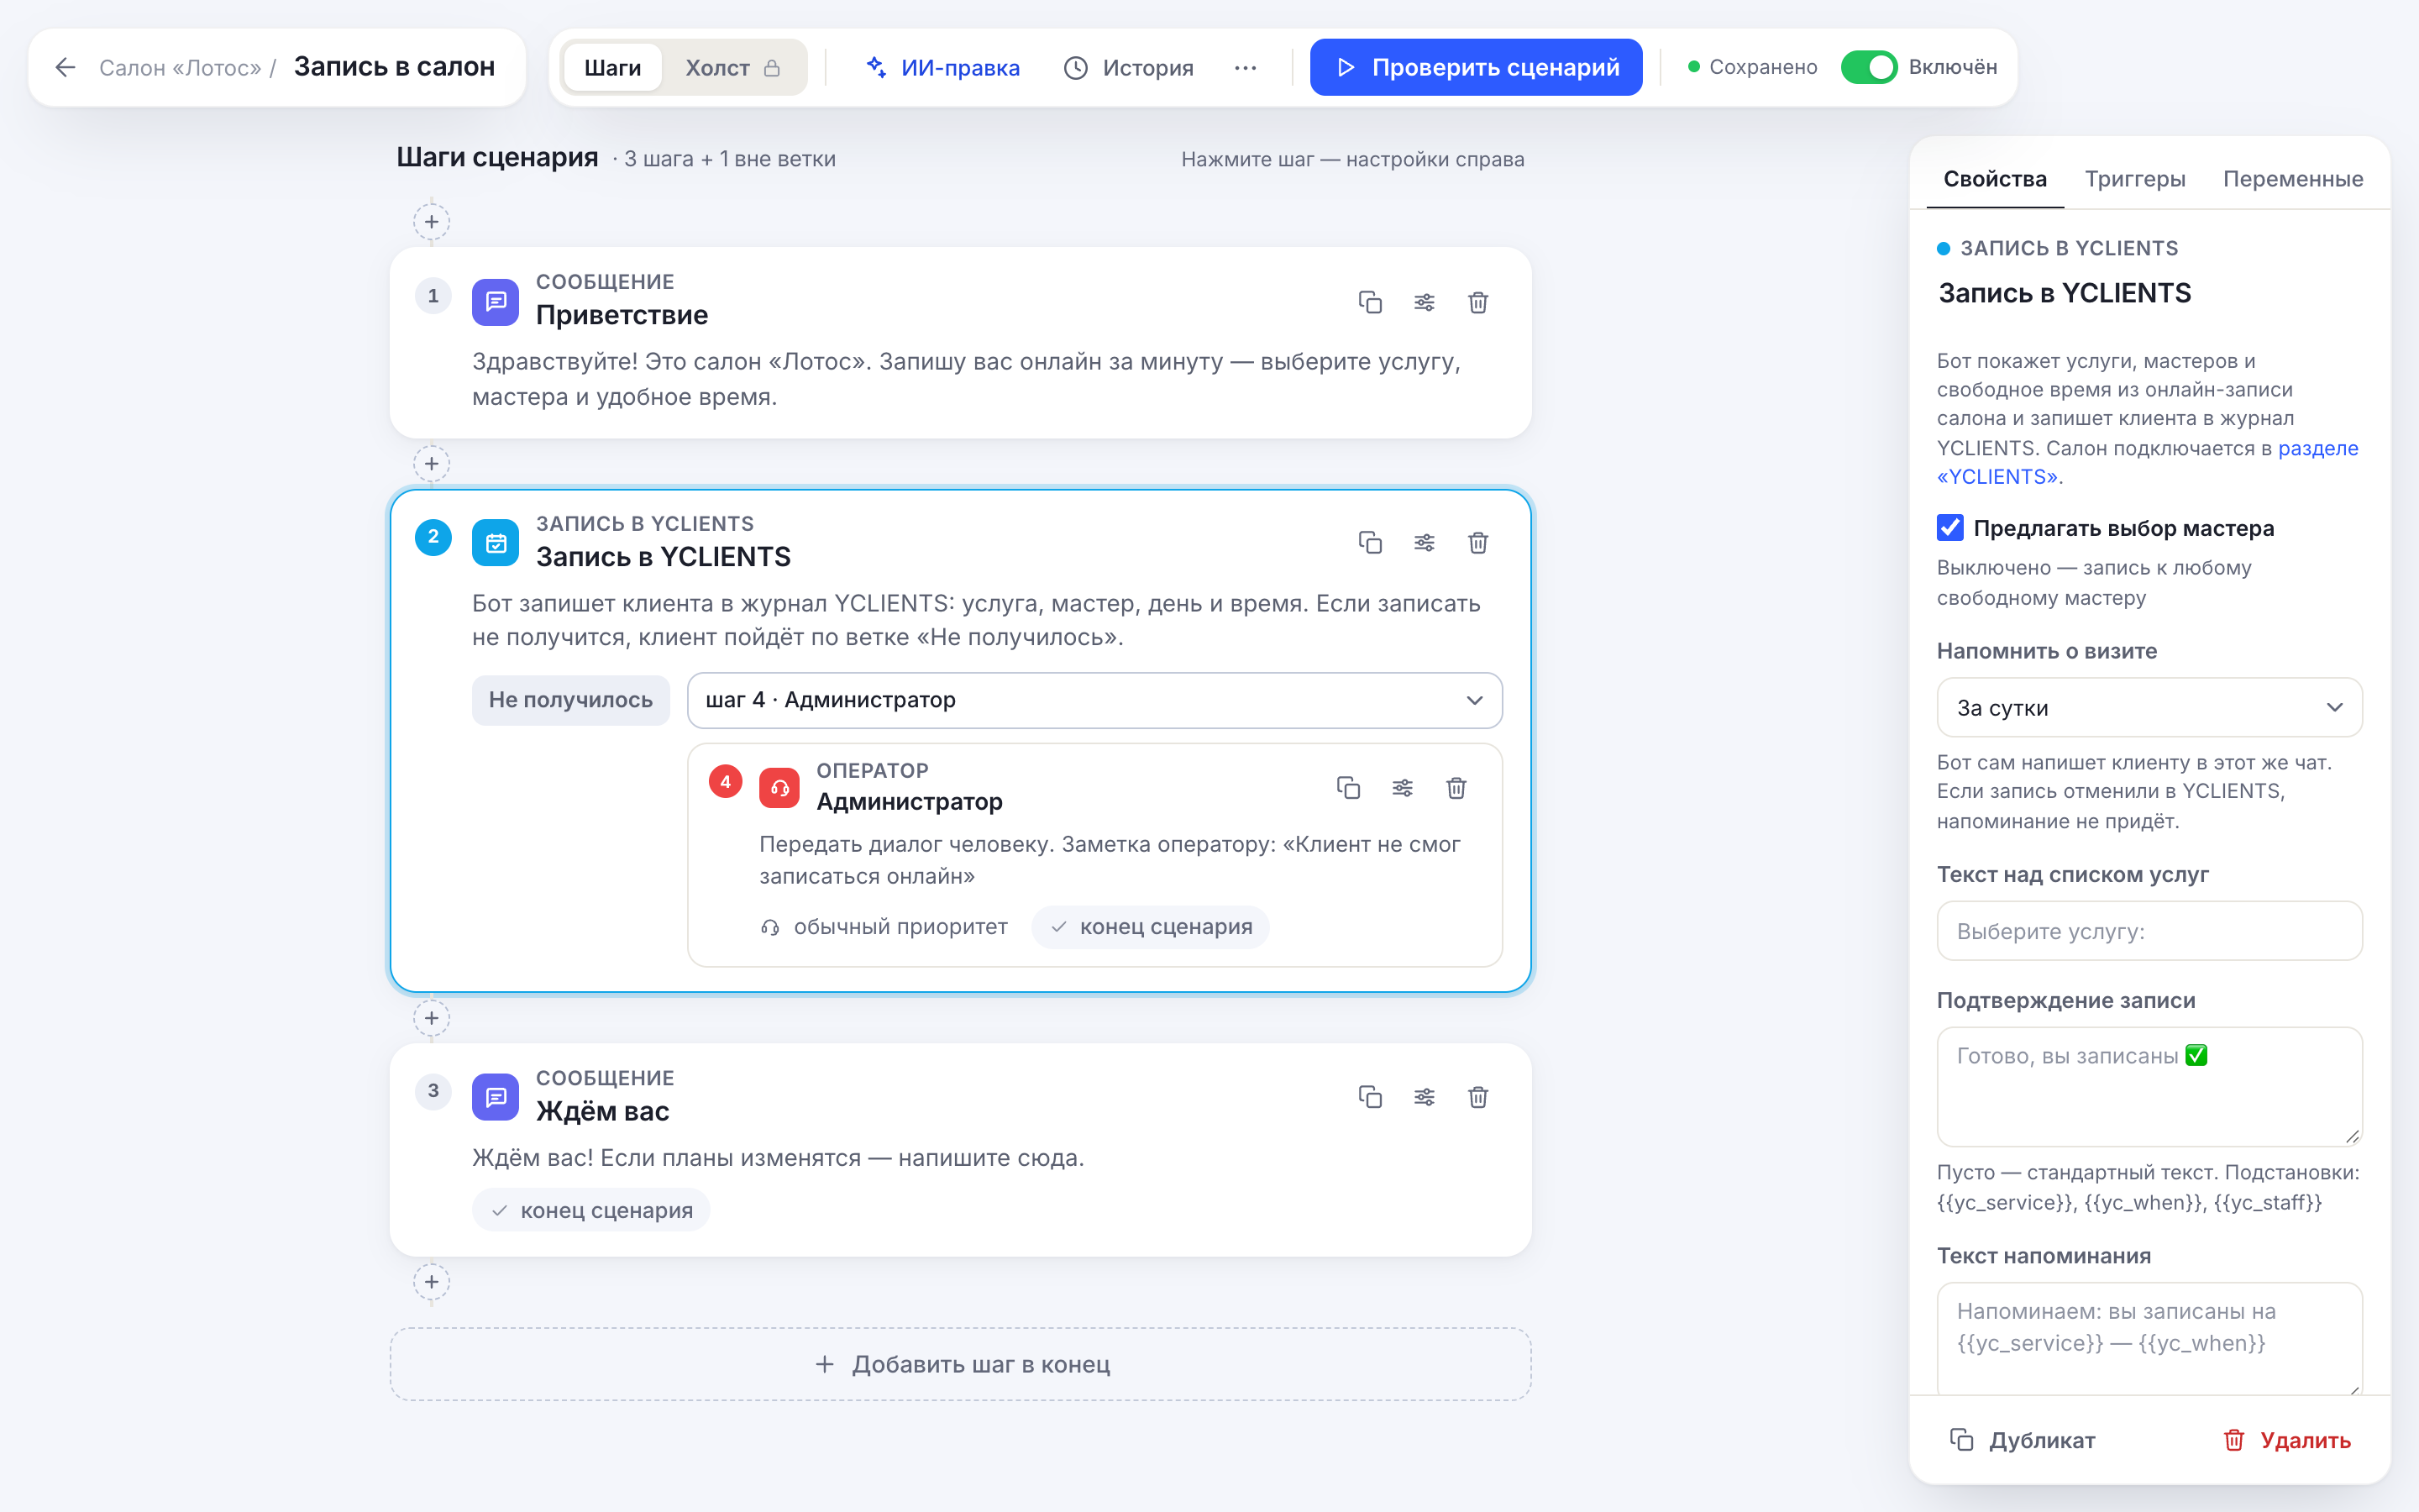Select the Администратор step title
The image size is (2419, 1512).
(x=909, y=801)
